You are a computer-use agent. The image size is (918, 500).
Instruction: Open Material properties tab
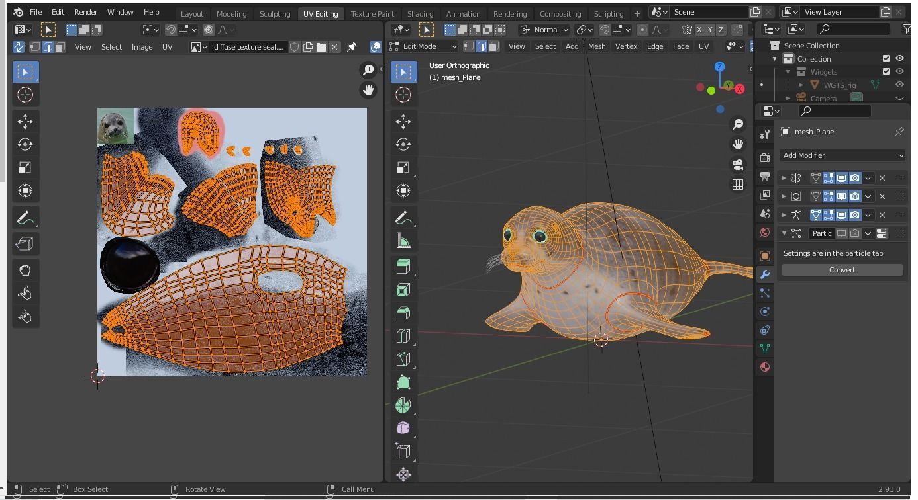765,367
